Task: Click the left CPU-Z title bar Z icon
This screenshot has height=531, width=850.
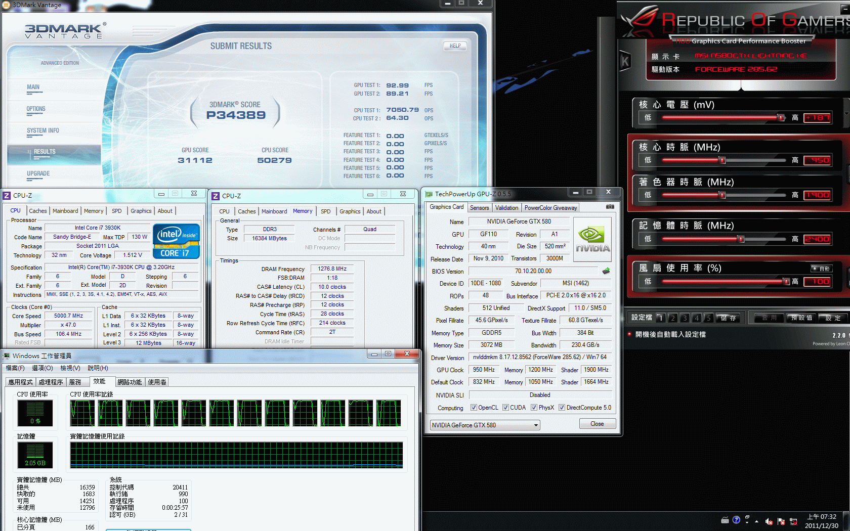Action: point(7,196)
